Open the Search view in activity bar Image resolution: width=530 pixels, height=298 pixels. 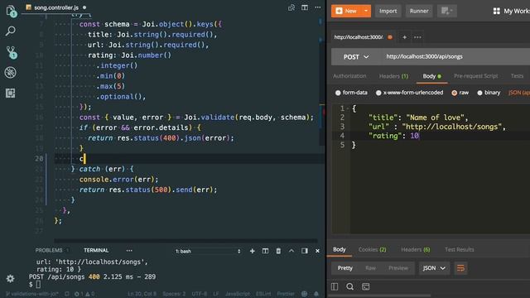point(11,31)
